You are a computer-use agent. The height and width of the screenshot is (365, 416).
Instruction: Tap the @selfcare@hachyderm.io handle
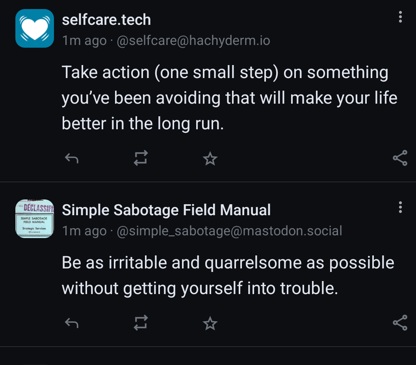point(193,41)
